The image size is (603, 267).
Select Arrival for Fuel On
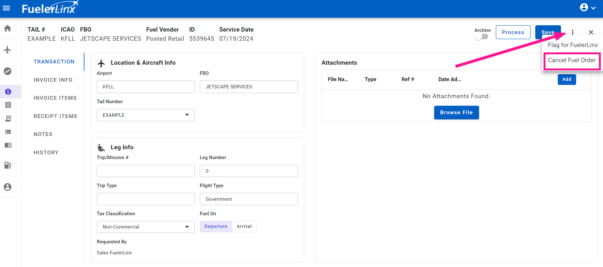pyautogui.click(x=244, y=227)
